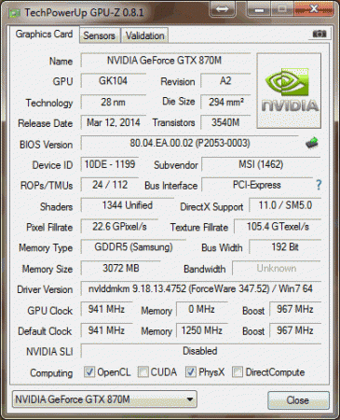The height and width of the screenshot is (420, 340).
Task: Select the Graphics Card tab
Action: [44, 34]
